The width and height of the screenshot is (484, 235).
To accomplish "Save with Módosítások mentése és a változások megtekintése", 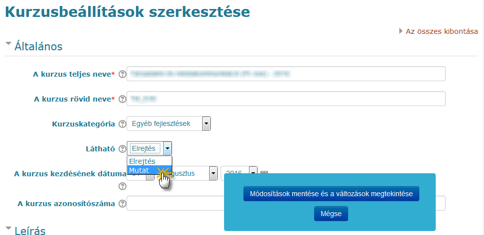I will (331, 194).
